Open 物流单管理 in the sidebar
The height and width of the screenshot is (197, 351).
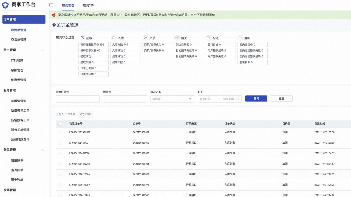pos(19,30)
